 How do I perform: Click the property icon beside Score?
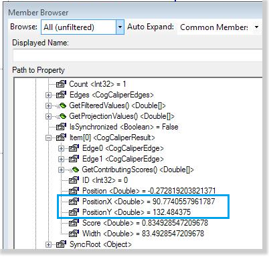(74, 223)
